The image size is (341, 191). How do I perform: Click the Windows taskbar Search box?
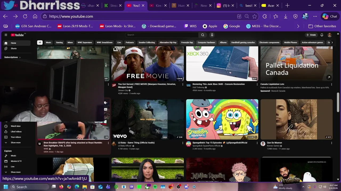(x=30, y=187)
